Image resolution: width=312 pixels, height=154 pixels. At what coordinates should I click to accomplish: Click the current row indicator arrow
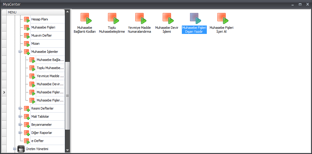point(4,92)
